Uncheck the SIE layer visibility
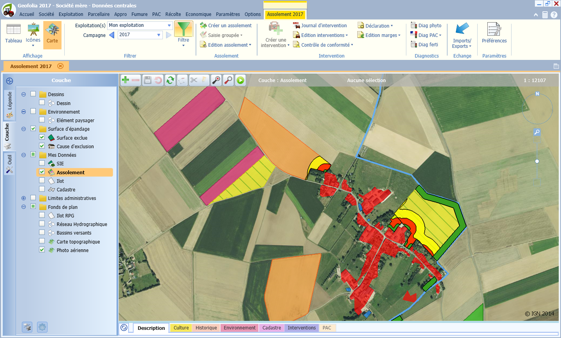This screenshot has width=561, height=338. coord(42,164)
